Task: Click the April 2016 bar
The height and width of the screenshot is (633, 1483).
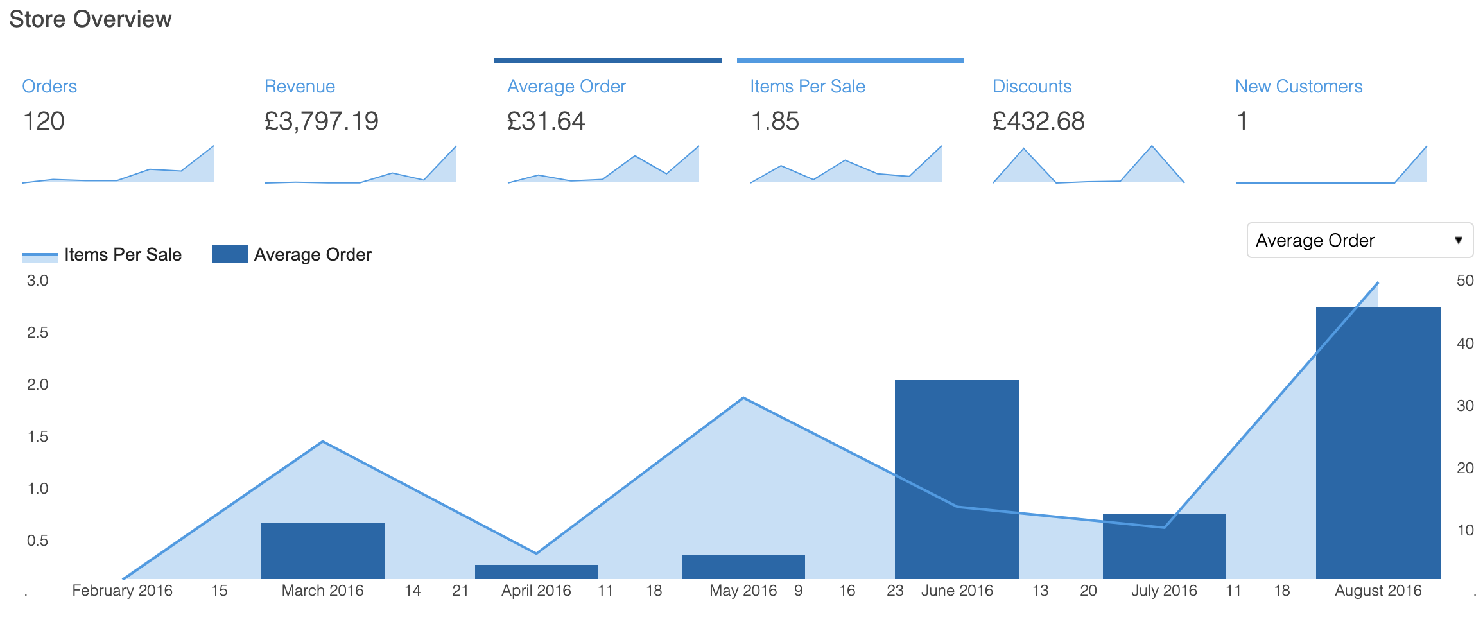Action: tap(537, 572)
